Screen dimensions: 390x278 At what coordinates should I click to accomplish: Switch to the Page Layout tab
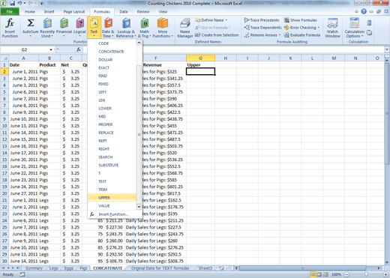point(74,11)
